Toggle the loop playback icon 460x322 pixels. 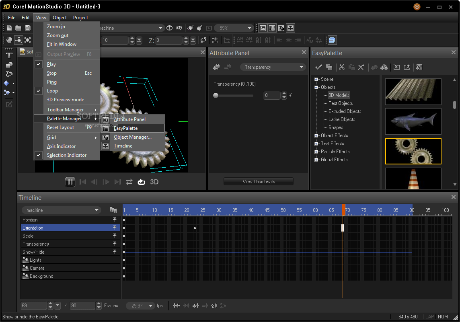tap(142, 182)
